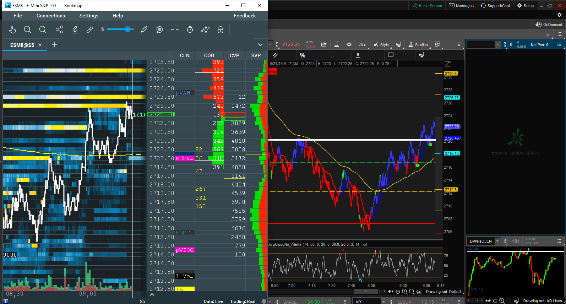Open Support/Chat in thinkorswim header
The height and width of the screenshot is (304, 566).
click(495, 6)
